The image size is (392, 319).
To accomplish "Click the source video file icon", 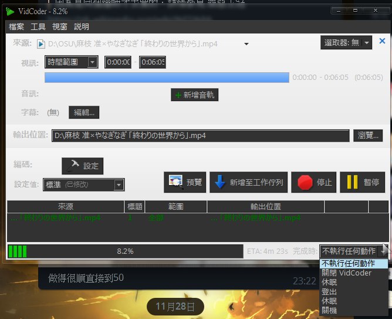I will [x=41, y=44].
